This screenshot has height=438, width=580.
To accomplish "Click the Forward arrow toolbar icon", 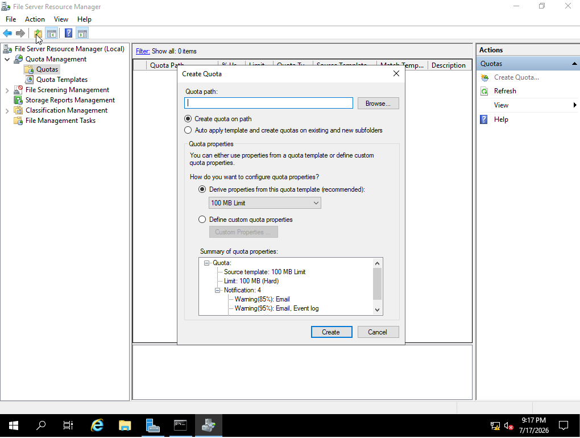I will (x=20, y=34).
